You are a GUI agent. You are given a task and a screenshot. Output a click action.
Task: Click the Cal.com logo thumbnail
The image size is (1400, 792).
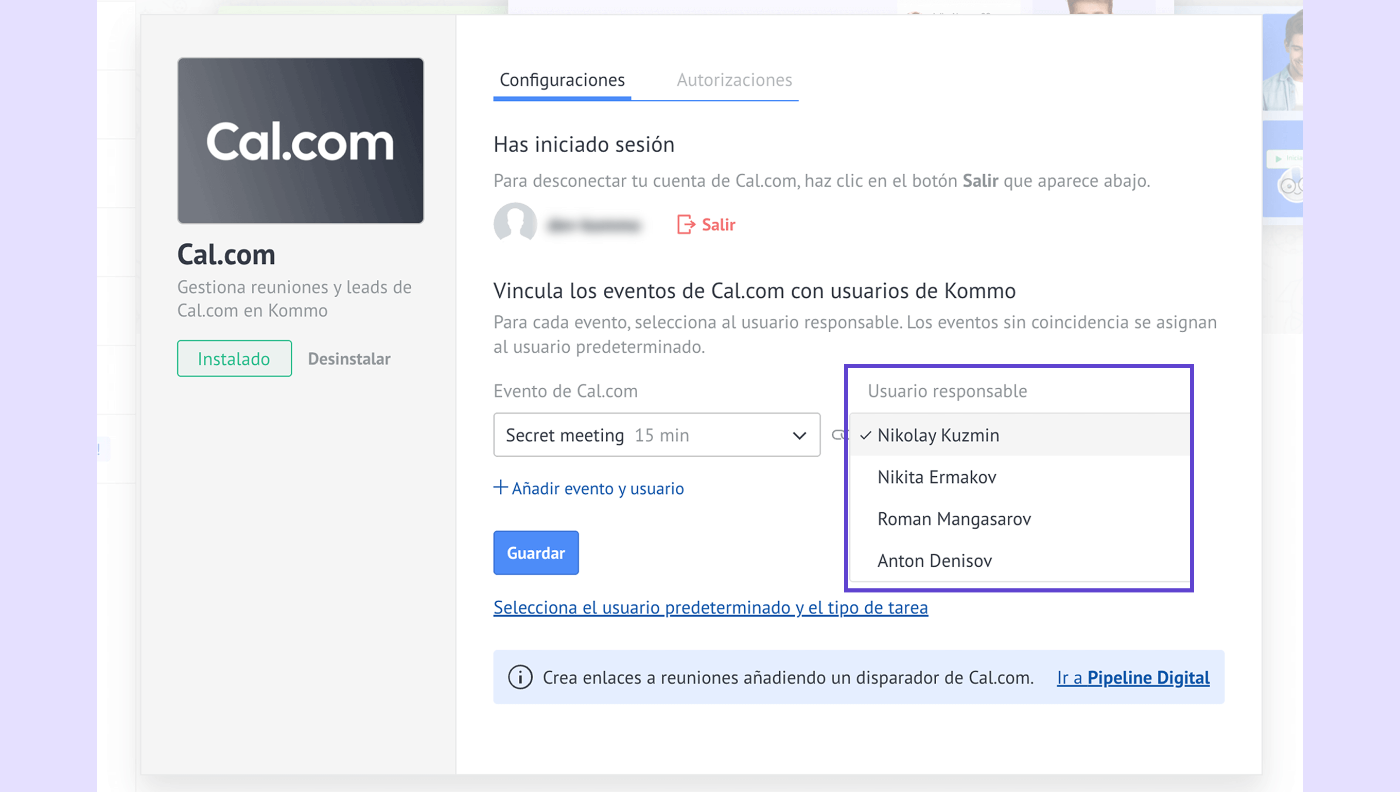[x=300, y=140]
